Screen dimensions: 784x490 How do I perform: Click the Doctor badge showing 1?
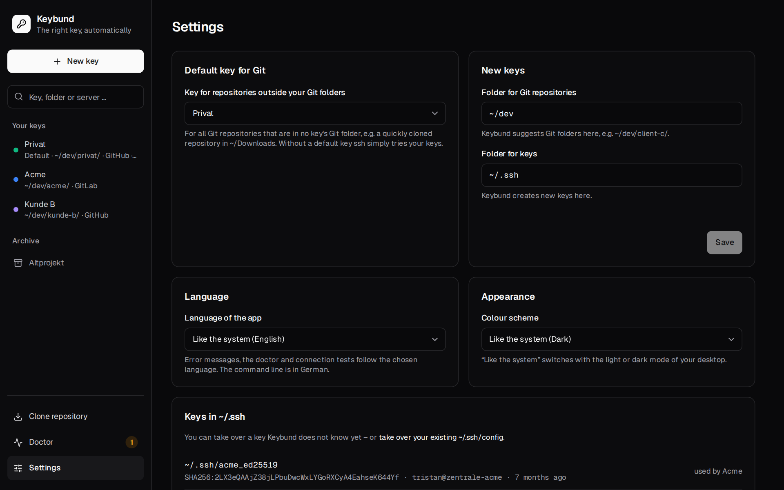(x=131, y=442)
